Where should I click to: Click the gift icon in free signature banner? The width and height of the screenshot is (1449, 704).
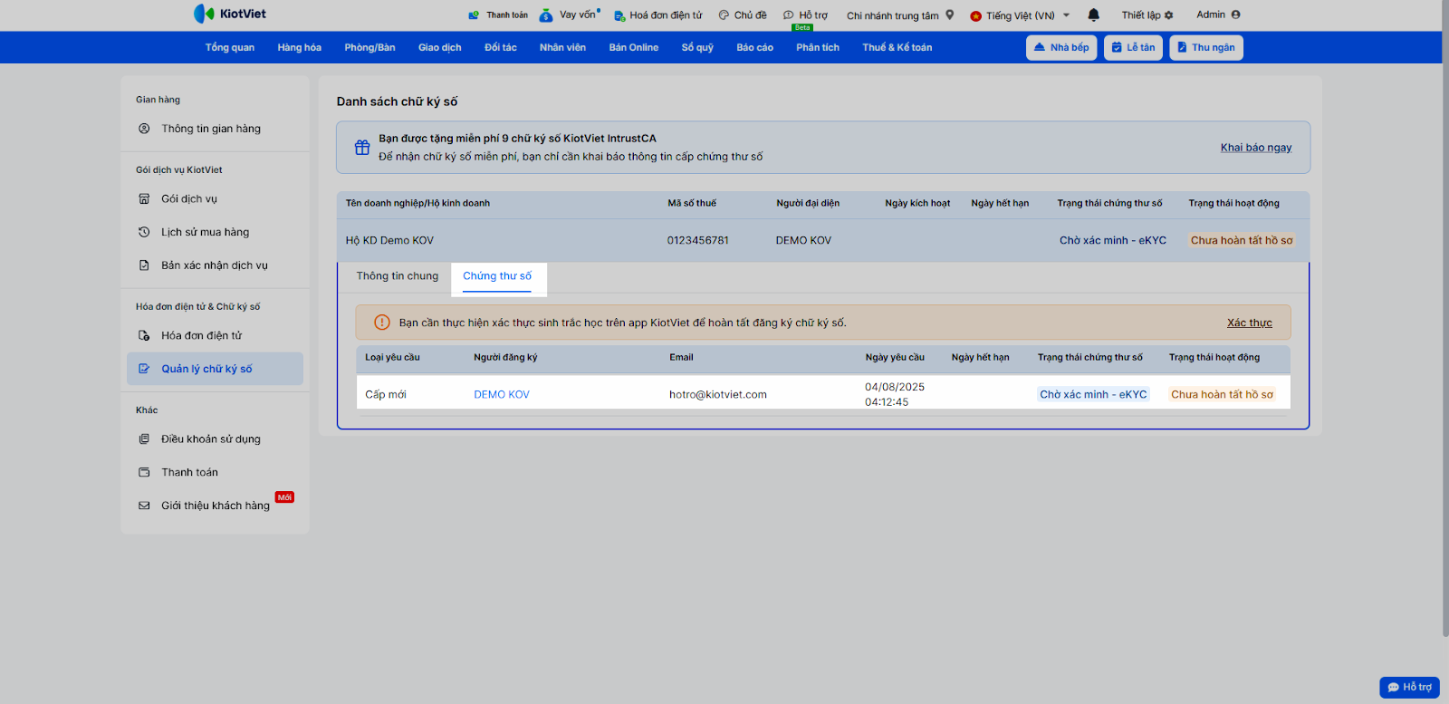362,147
